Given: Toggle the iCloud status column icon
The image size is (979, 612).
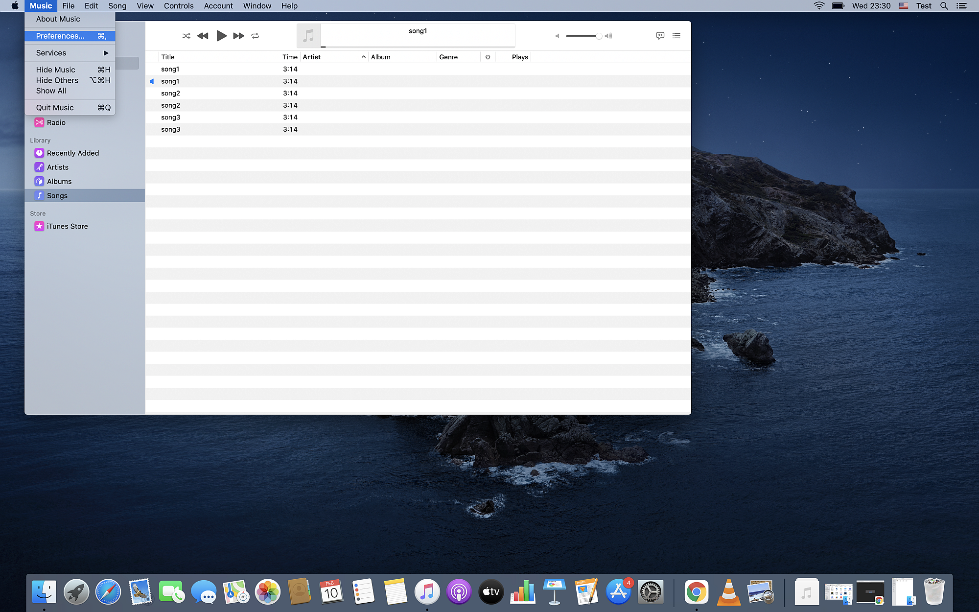Looking at the screenshot, I should [488, 56].
